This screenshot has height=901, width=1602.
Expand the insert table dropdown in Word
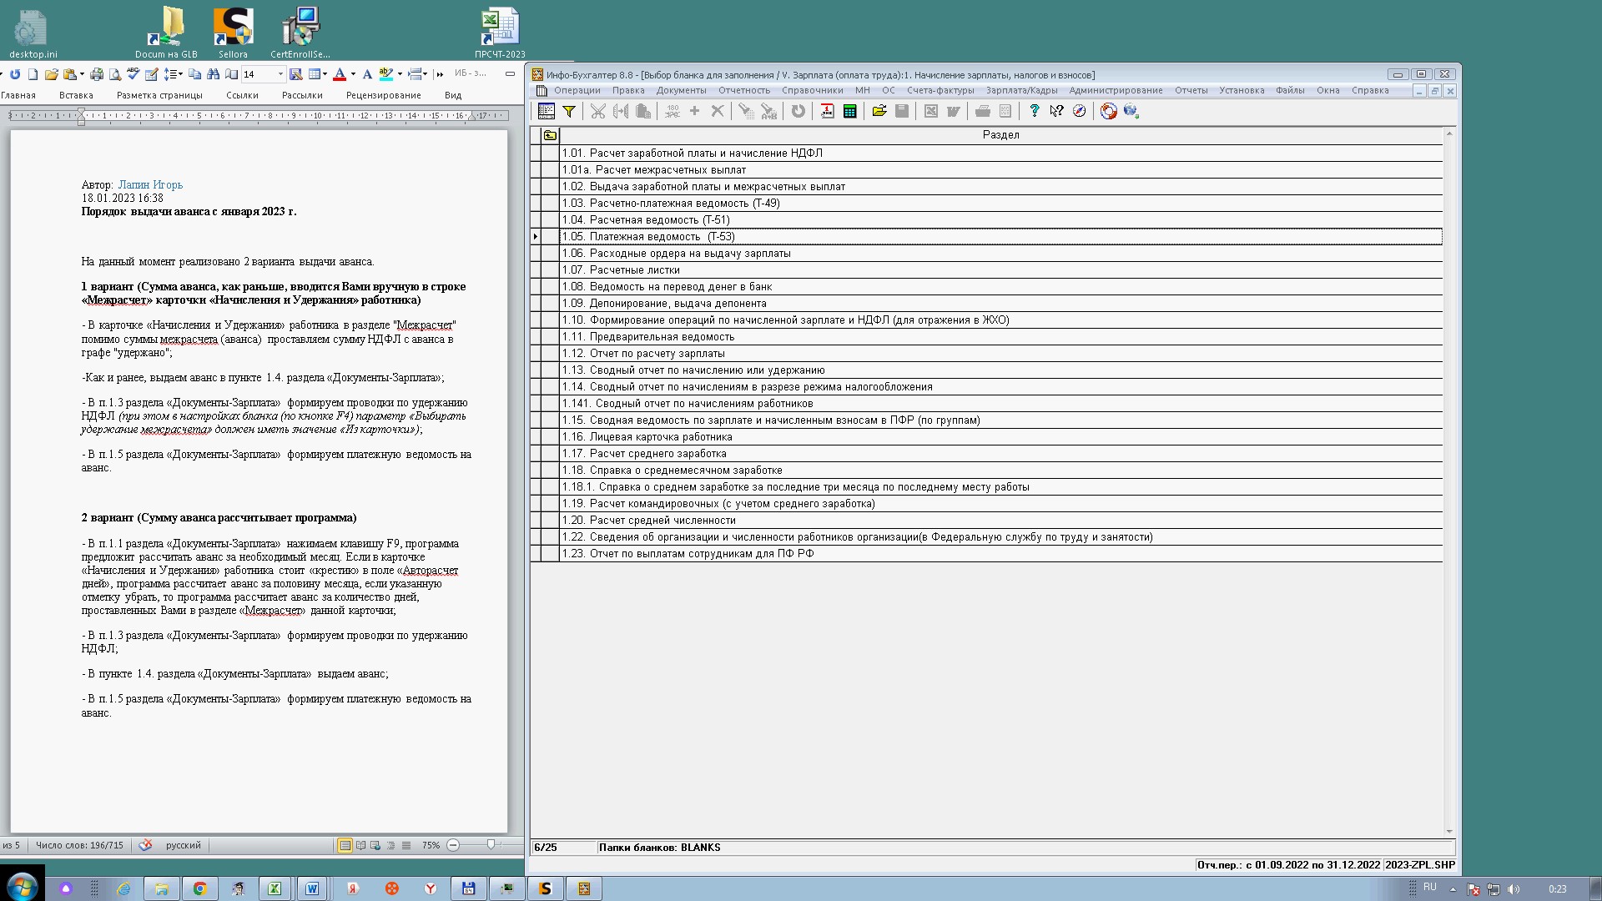(x=325, y=74)
